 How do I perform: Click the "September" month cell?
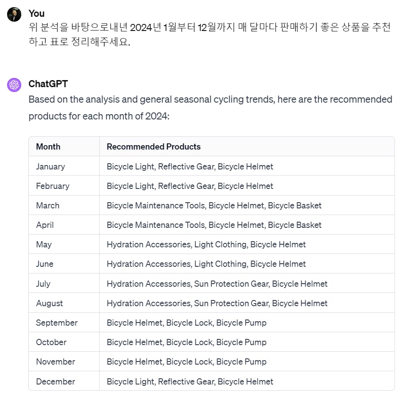pos(57,323)
